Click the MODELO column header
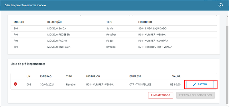 click(x=19, y=22)
